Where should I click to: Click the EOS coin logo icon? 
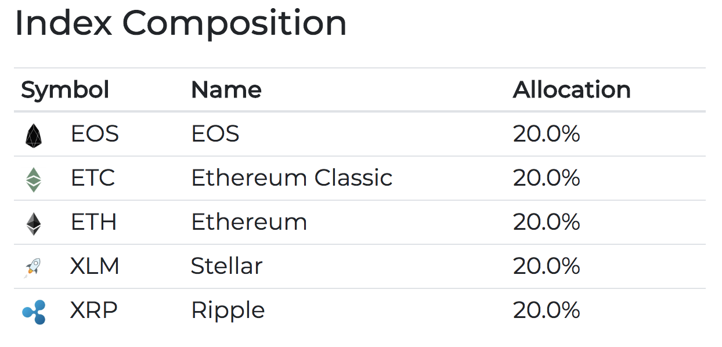(x=34, y=135)
